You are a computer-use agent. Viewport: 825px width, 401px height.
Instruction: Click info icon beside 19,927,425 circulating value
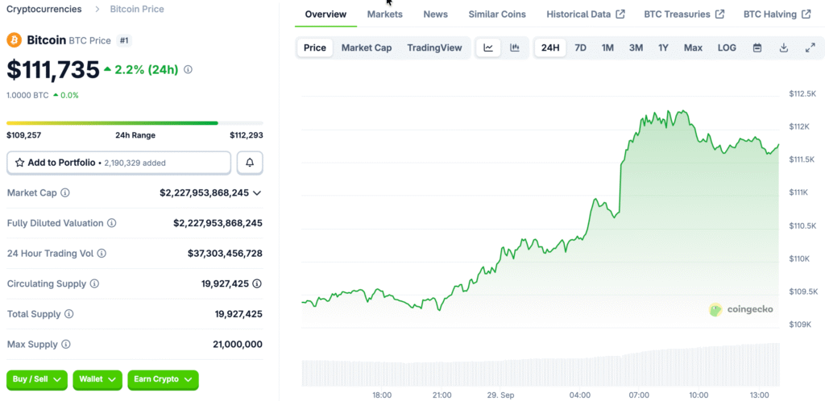[257, 283]
